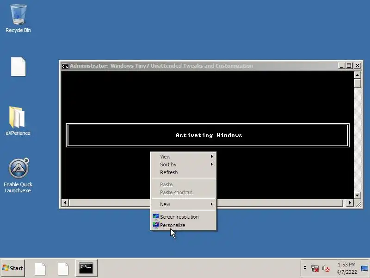Click console vertical scrollbar down arrow

357,195
